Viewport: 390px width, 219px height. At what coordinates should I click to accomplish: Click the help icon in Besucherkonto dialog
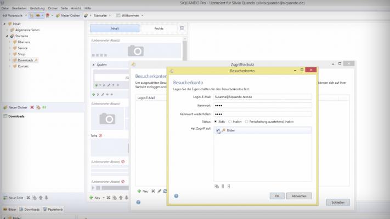click(x=176, y=195)
